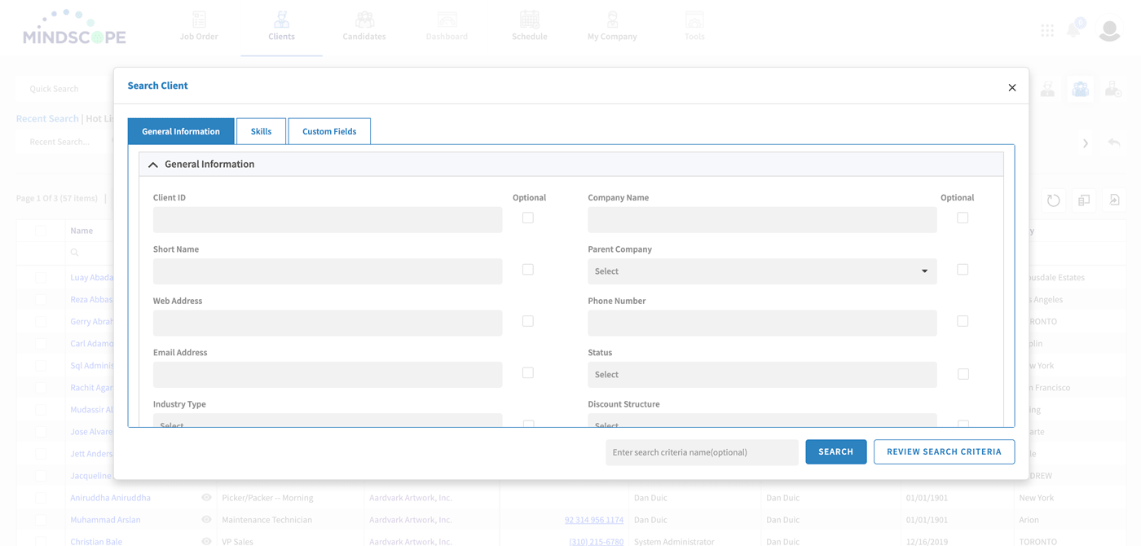Open the user profile avatar menu
The height and width of the screenshot is (546, 1141).
click(1109, 30)
